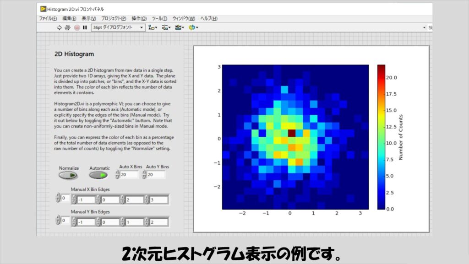Open the ツール(T) menu
The image size is (469, 264).
point(158,19)
